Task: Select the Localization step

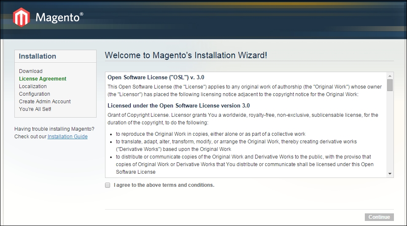Action: pos(33,86)
